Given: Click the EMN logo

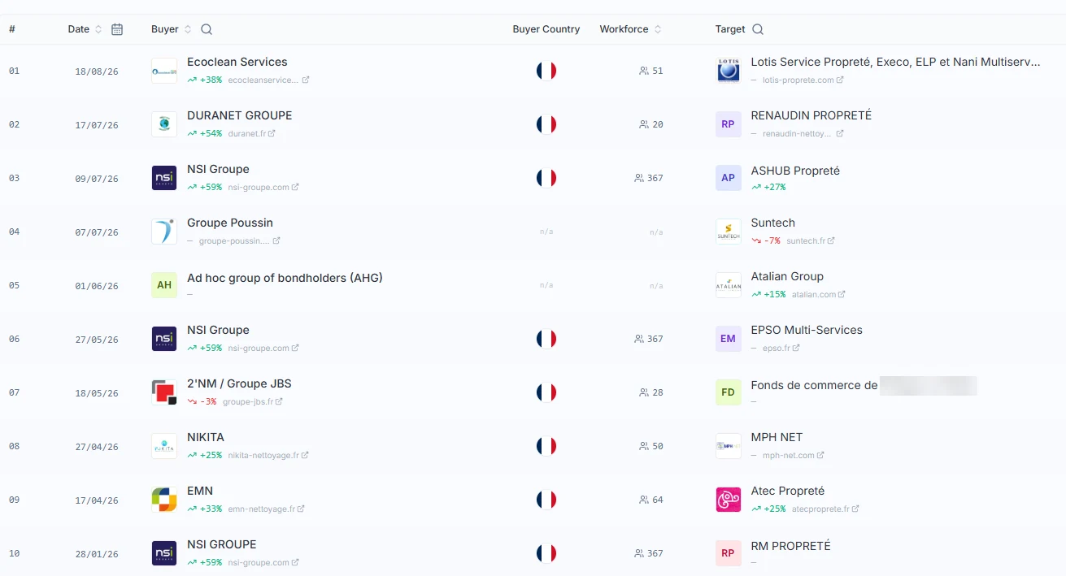Looking at the screenshot, I should click(164, 500).
